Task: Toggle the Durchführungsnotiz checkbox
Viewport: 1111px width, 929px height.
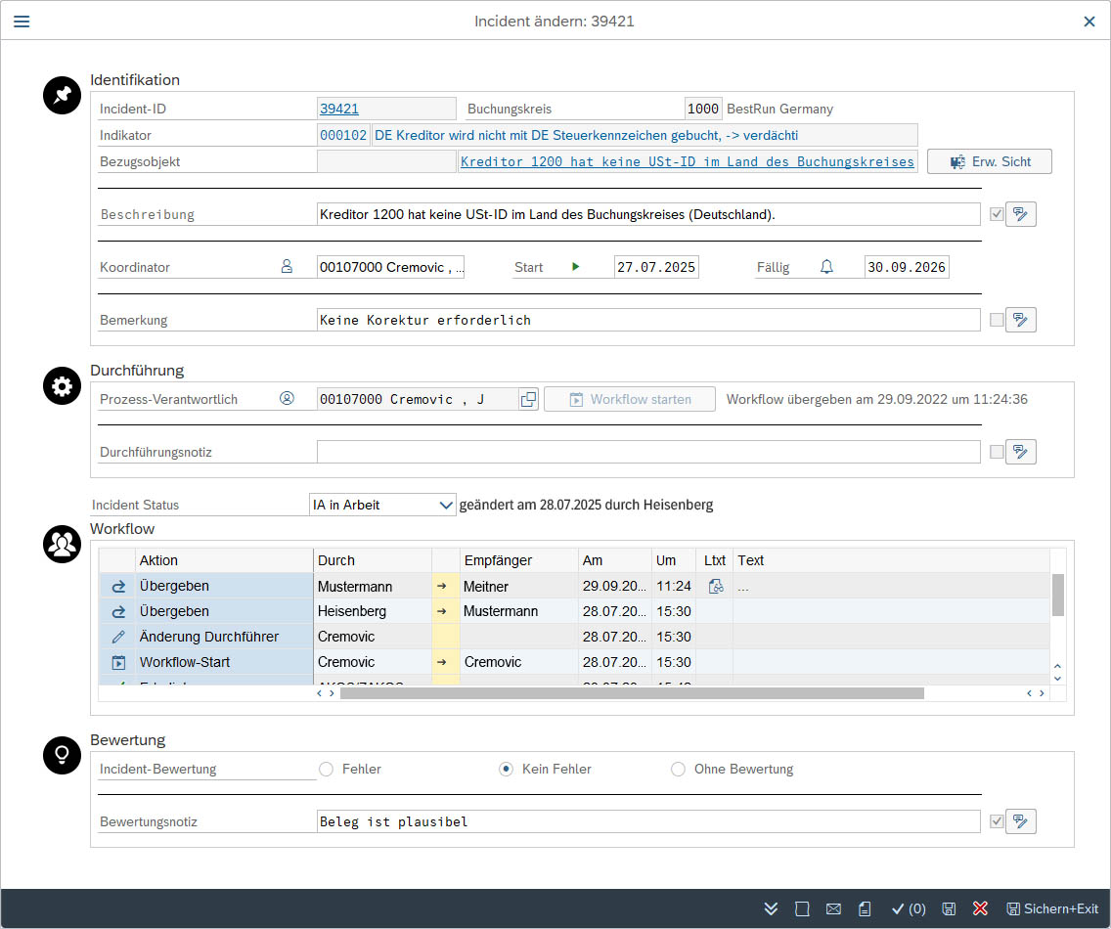Action: 997,452
